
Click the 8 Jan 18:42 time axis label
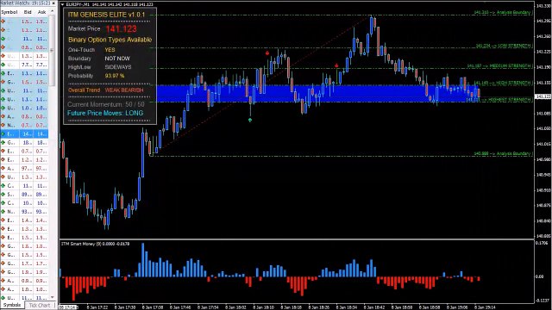pyautogui.click(x=374, y=307)
